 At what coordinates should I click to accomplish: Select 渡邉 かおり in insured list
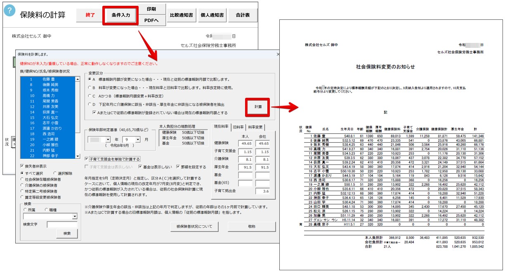point(48,129)
